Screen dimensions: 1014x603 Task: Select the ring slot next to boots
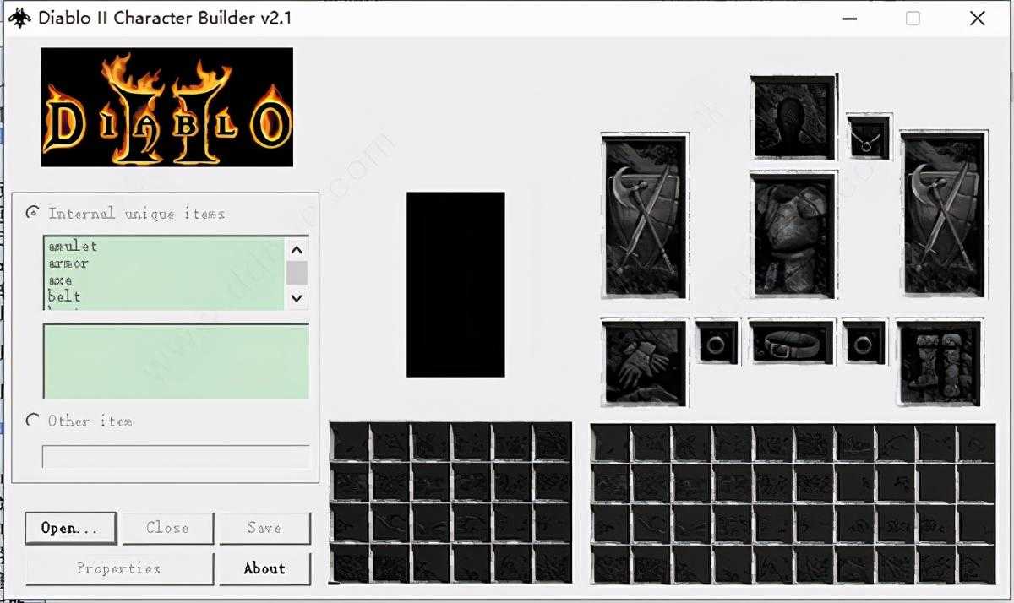[864, 342]
